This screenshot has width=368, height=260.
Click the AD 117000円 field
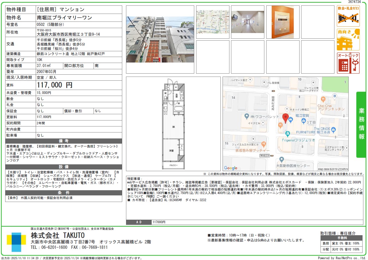[159, 222]
